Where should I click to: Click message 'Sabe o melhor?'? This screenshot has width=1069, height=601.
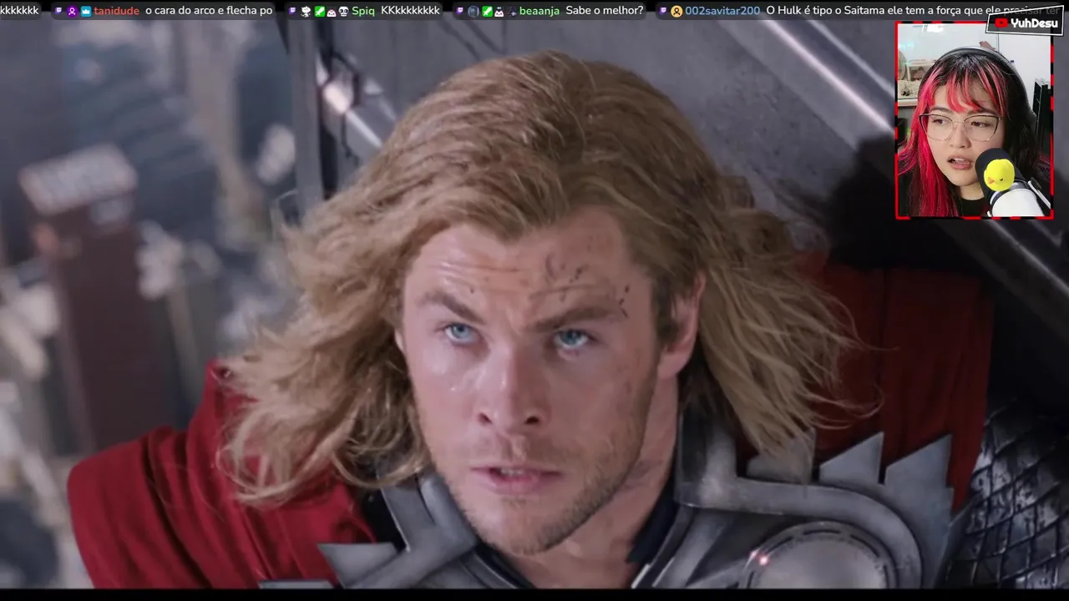pyautogui.click(x=605, y=11)
